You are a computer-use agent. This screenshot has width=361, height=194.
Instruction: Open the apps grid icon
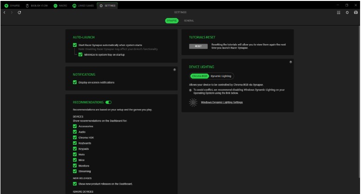(338, 13)
